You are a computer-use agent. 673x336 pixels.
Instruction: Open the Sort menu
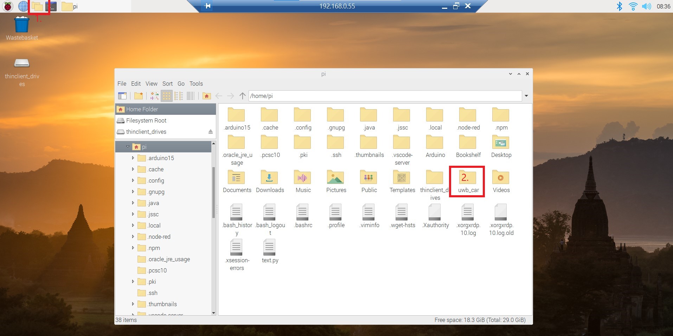tap(167, 84)
